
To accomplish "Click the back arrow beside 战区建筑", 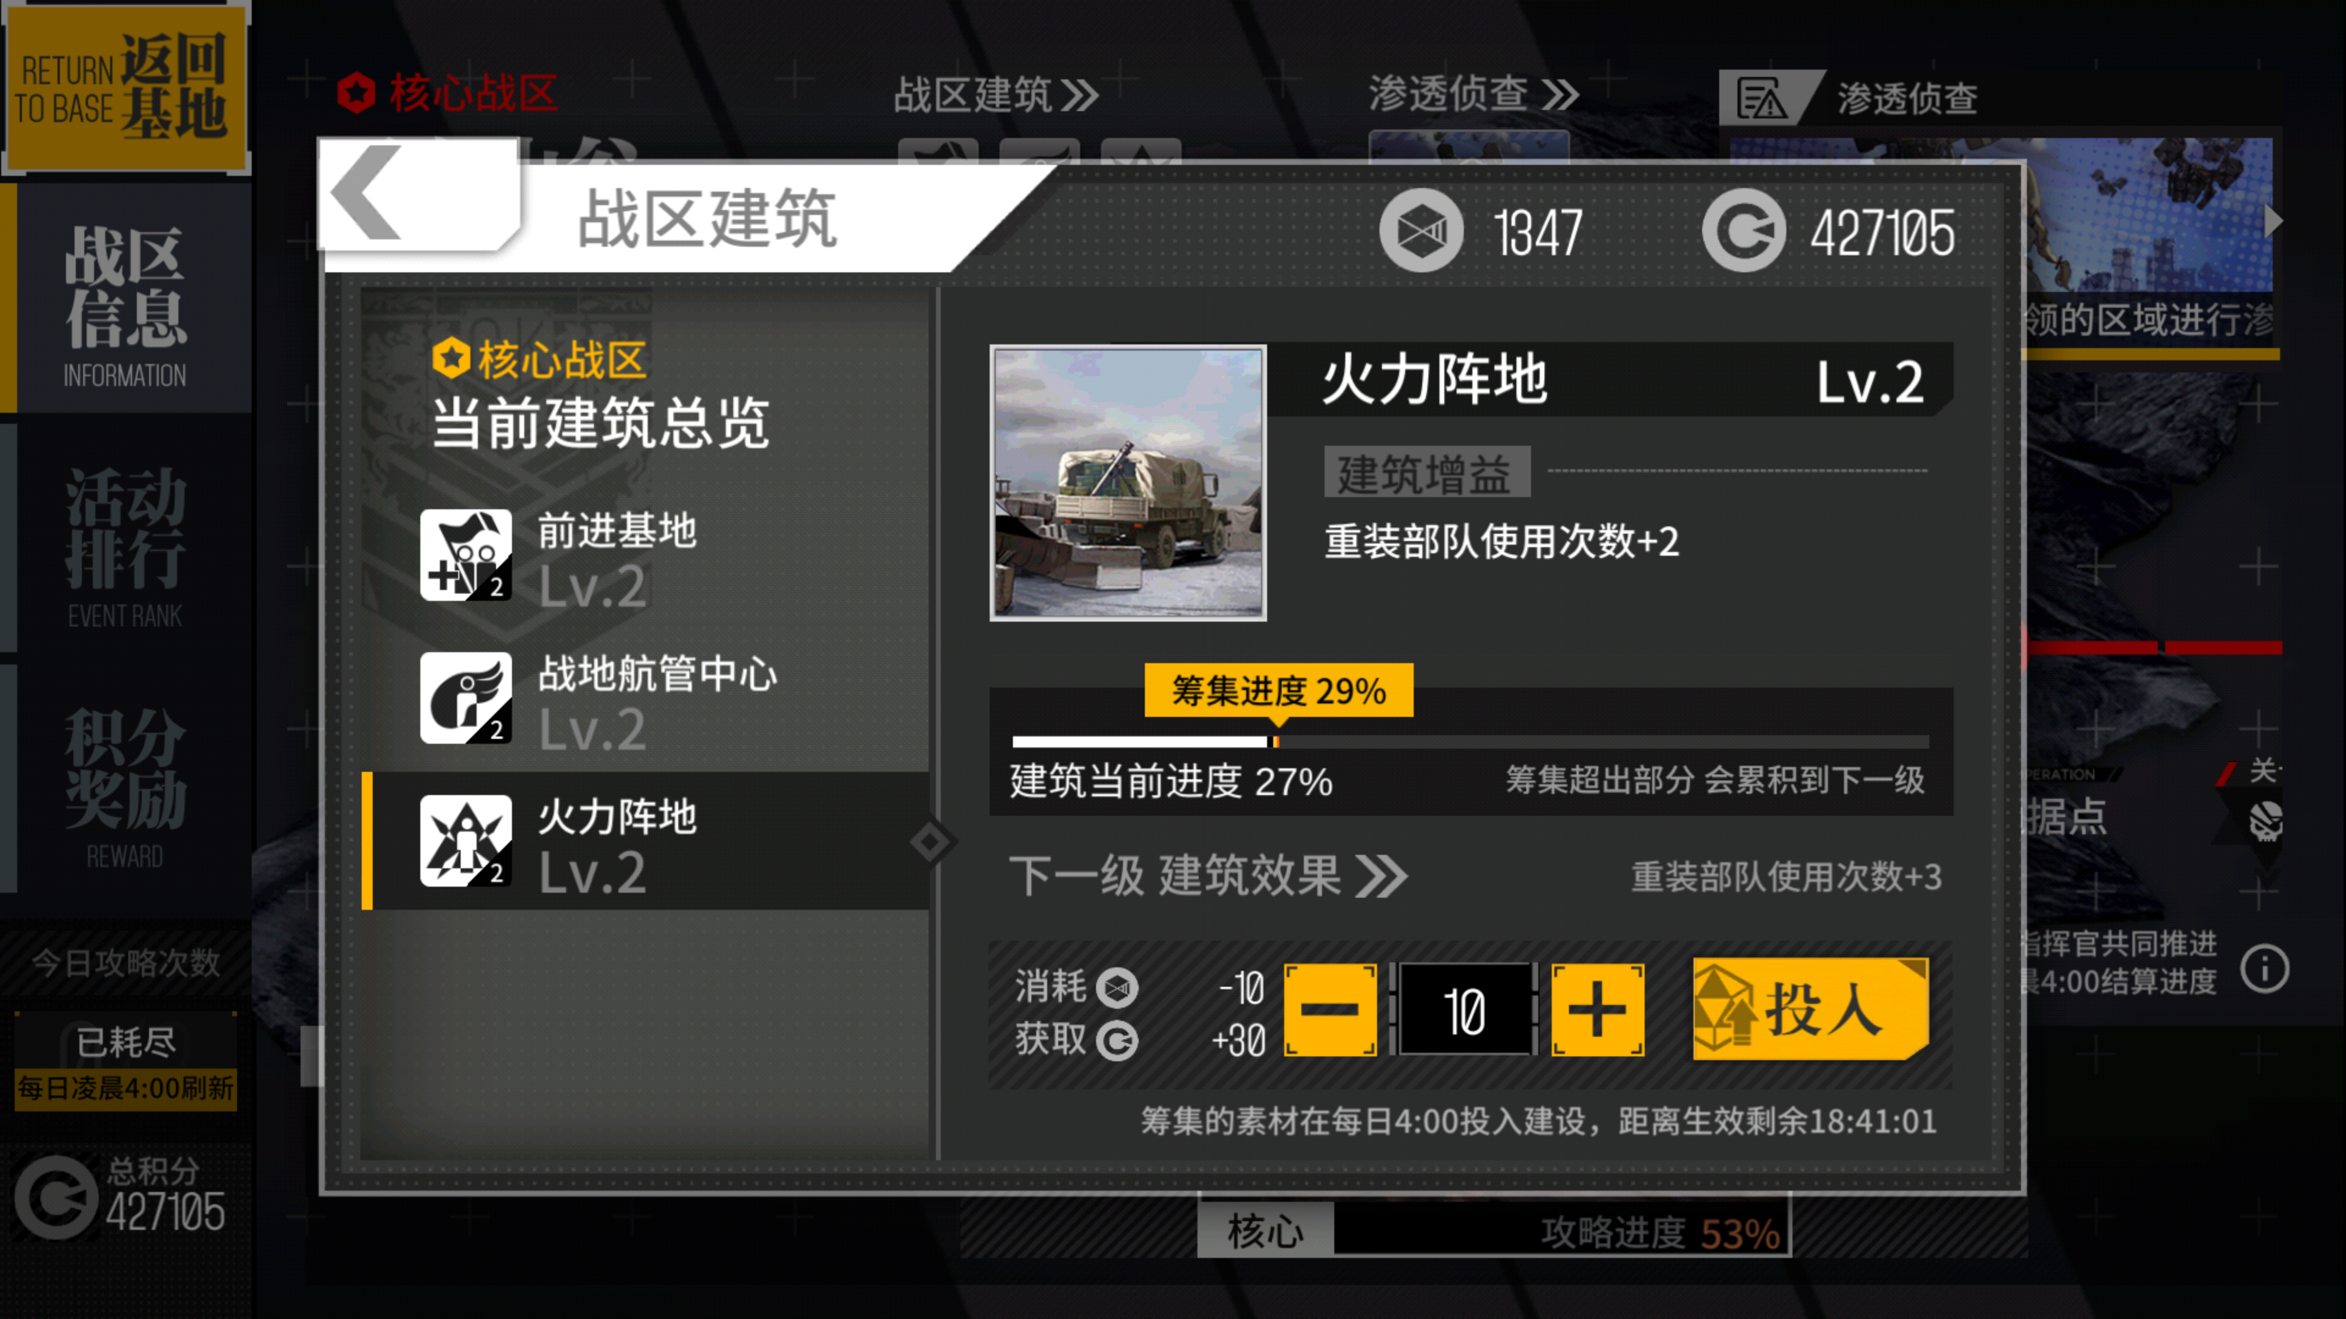I will click(x=369, y=193).
